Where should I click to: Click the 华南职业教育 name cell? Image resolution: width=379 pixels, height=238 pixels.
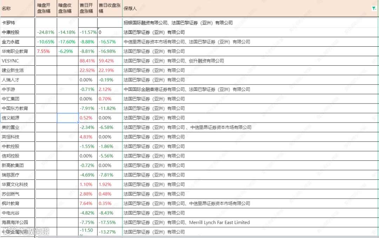click(18, 51)
